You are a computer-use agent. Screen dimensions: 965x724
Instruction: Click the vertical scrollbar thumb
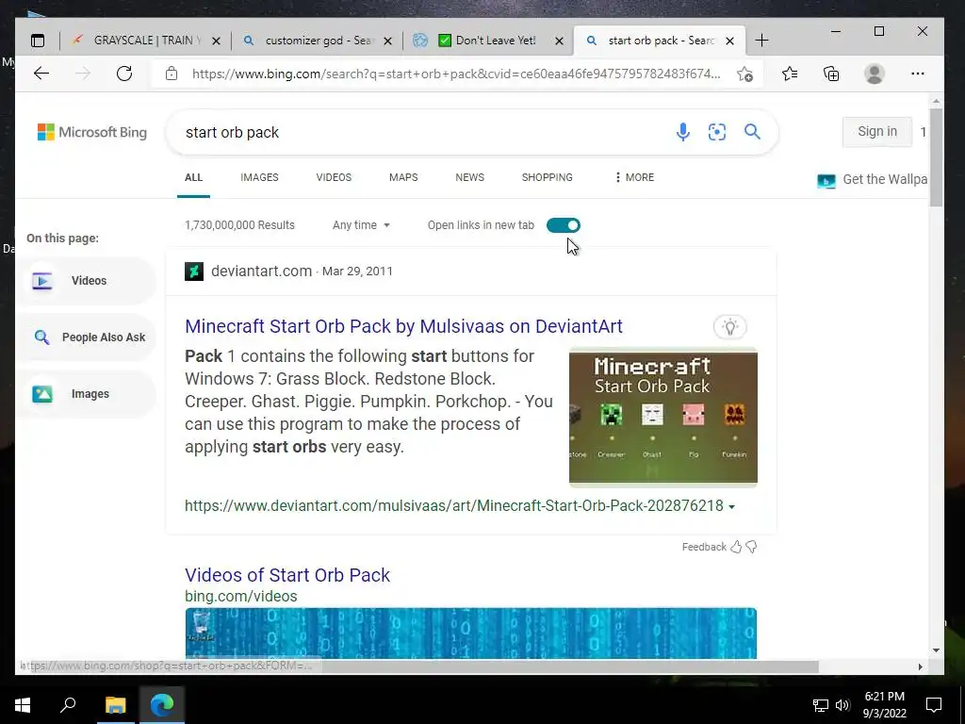coord(936,157)
